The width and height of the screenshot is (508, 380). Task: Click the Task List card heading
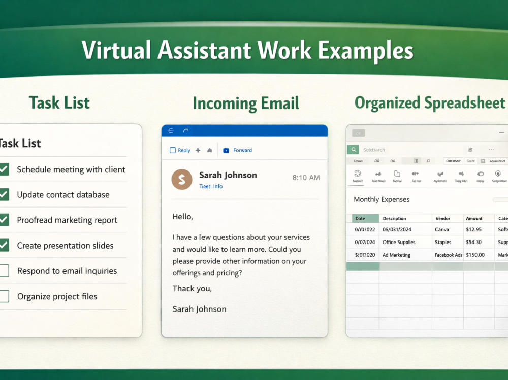click(20, 143)
